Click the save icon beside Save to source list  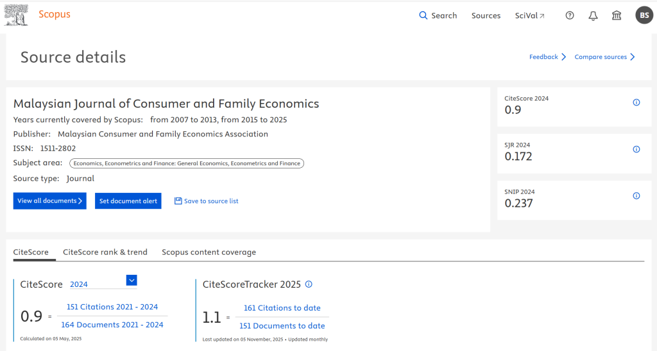178,201
